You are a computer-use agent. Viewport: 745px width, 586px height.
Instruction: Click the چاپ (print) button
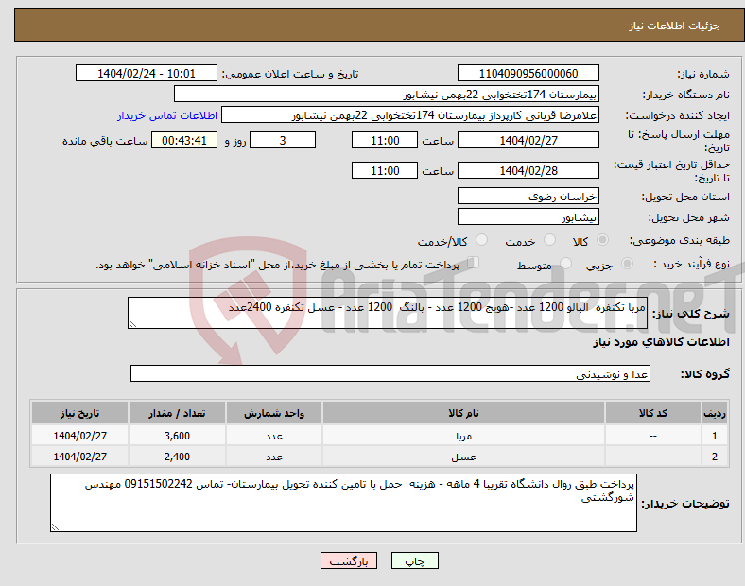click(x=414, y=560)
